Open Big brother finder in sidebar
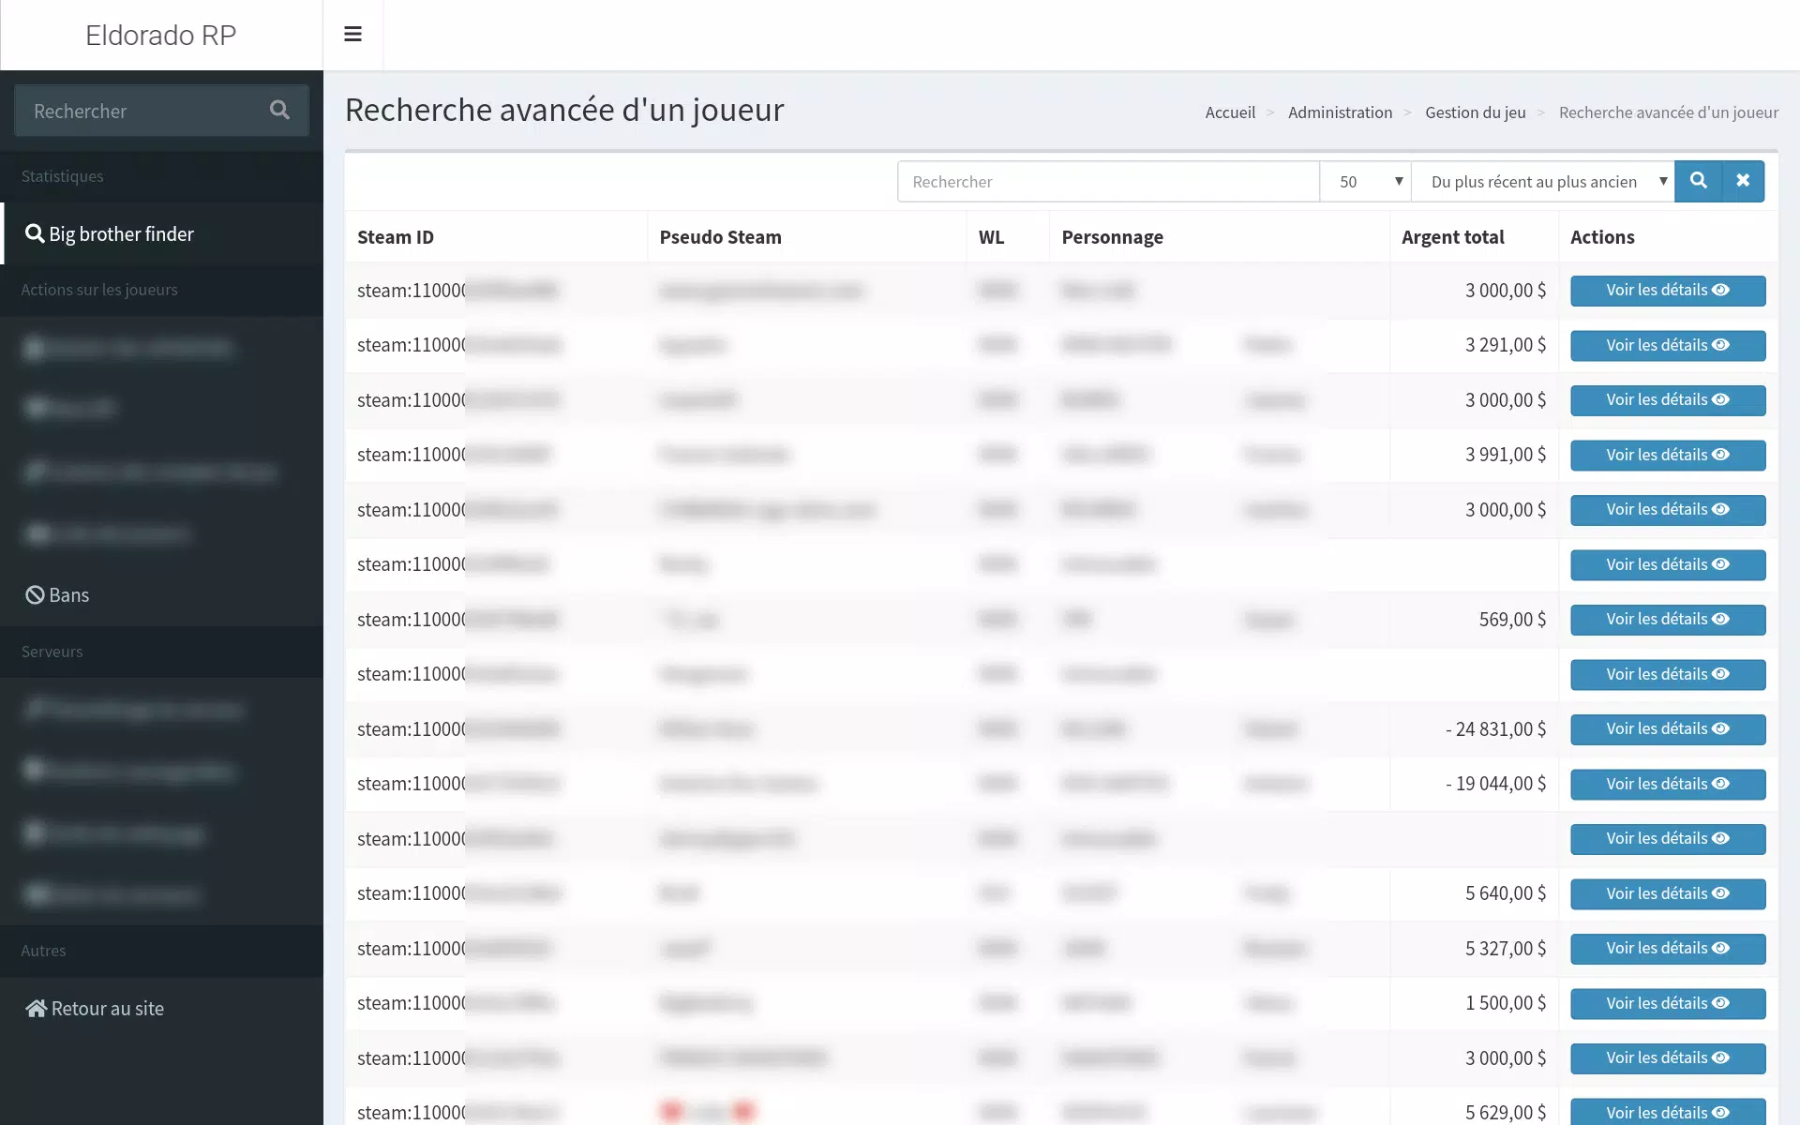This screenshot has width=1800, height=1125. click(x=161, y=233)
